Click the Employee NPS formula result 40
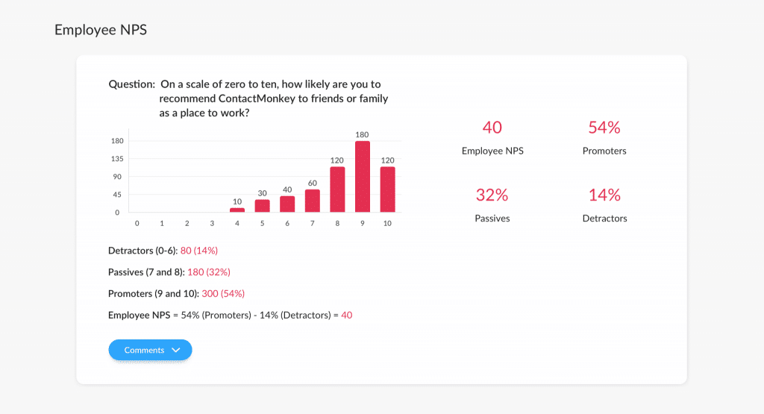This screenshot has width=764, height=414. (346, 316)
